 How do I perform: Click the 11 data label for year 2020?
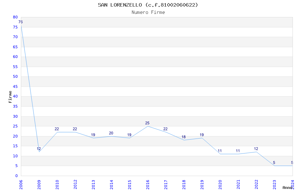[220, 151]
